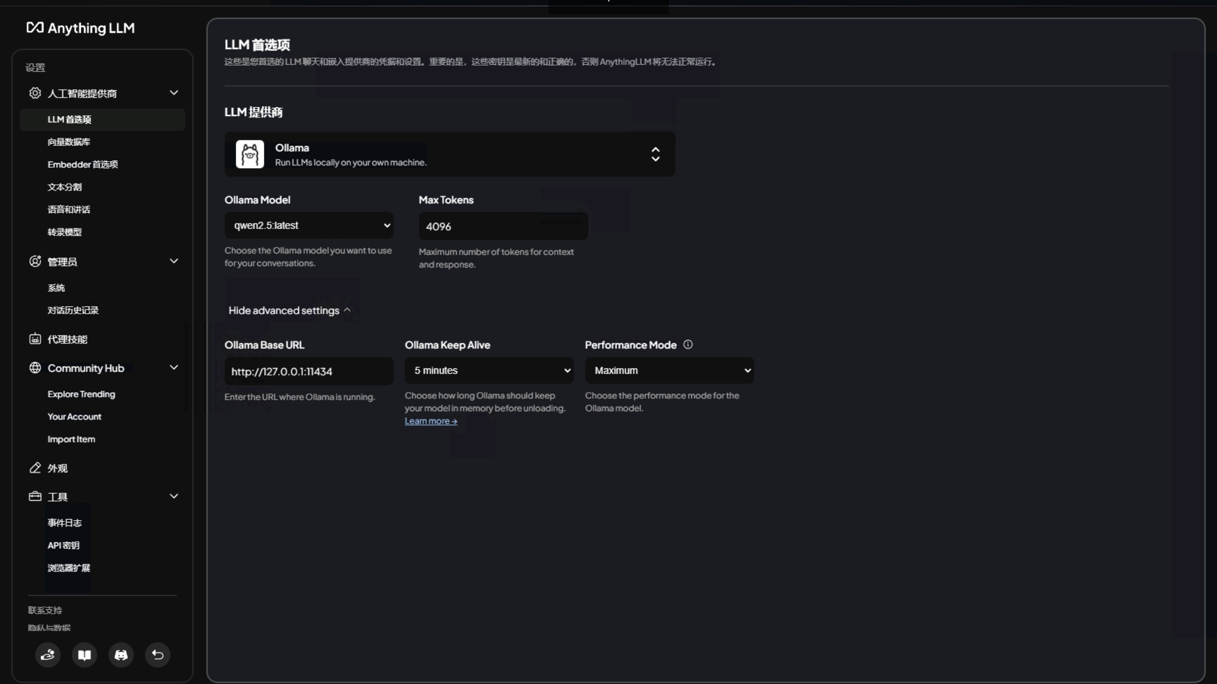The height and width of the screenshot is (684, 1217).
Task: Click the robot icon beside 代理技能
Action: coord(35,339)
